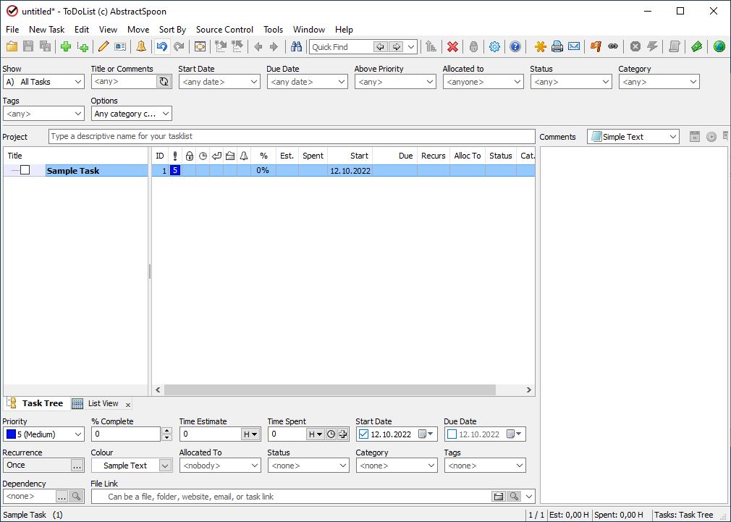Open the New Task menu
This screenshot has width=731, height=522.
[x=46, y=30]
